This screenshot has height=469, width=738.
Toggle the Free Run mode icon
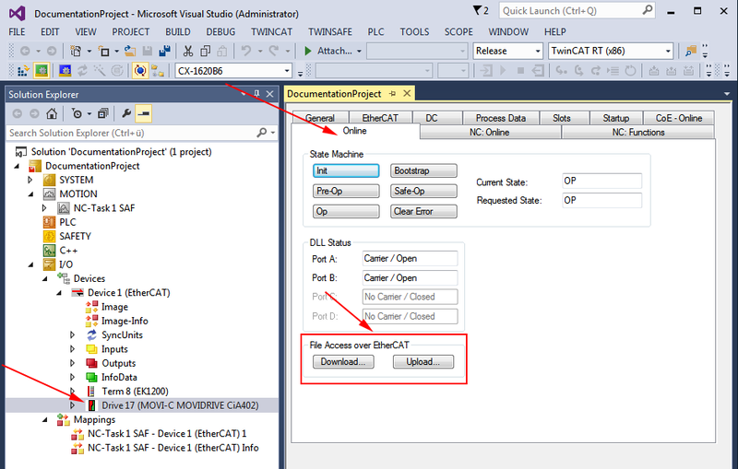coord(140,71)
